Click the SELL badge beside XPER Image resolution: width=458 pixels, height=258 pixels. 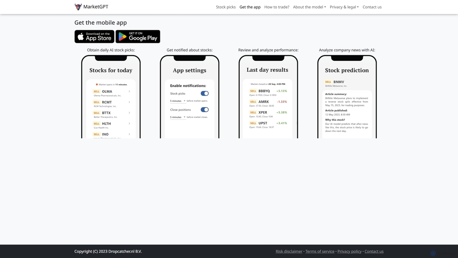click(253, 113)
